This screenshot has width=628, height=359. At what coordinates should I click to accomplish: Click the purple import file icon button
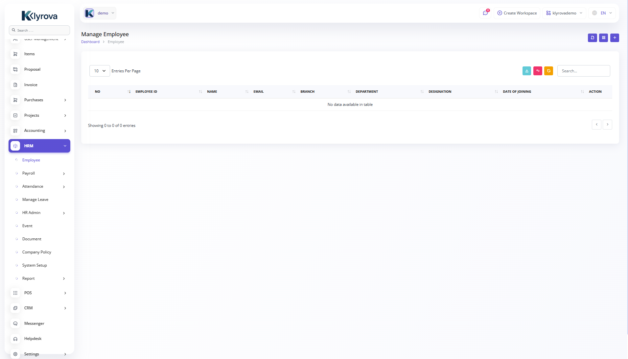click(x=592, y=38)
